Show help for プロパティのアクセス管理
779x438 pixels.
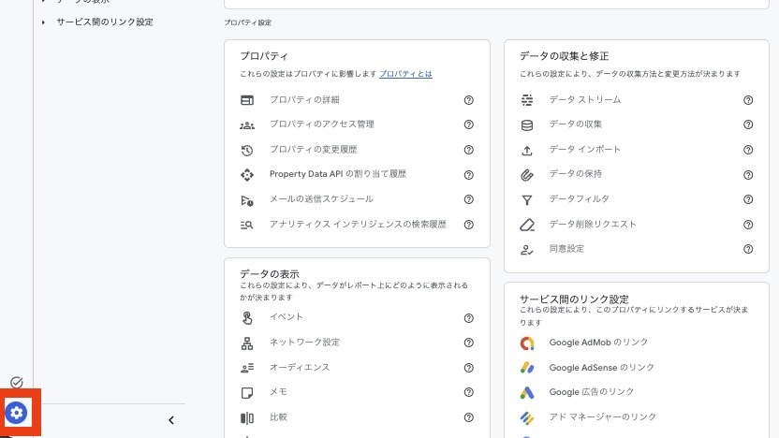[468, 124]
